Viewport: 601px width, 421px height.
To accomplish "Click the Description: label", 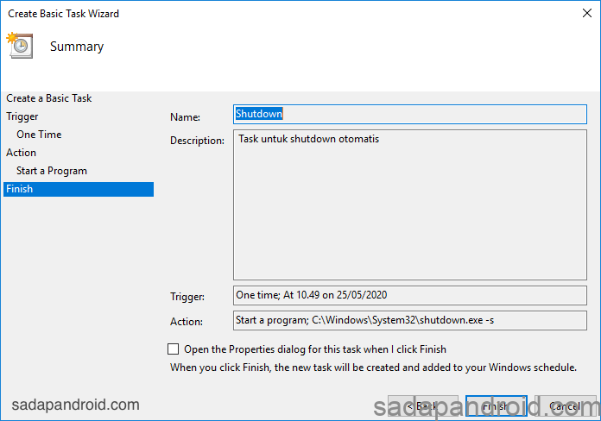I will (x=197, y=141).
